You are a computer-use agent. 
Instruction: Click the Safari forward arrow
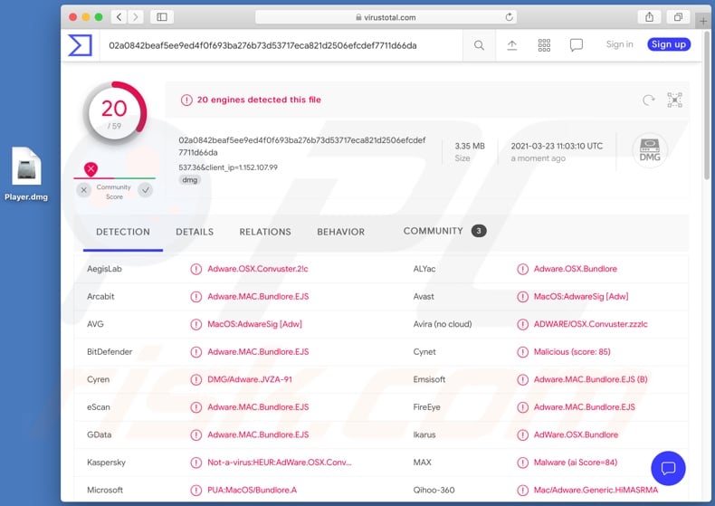click(136, 17)
